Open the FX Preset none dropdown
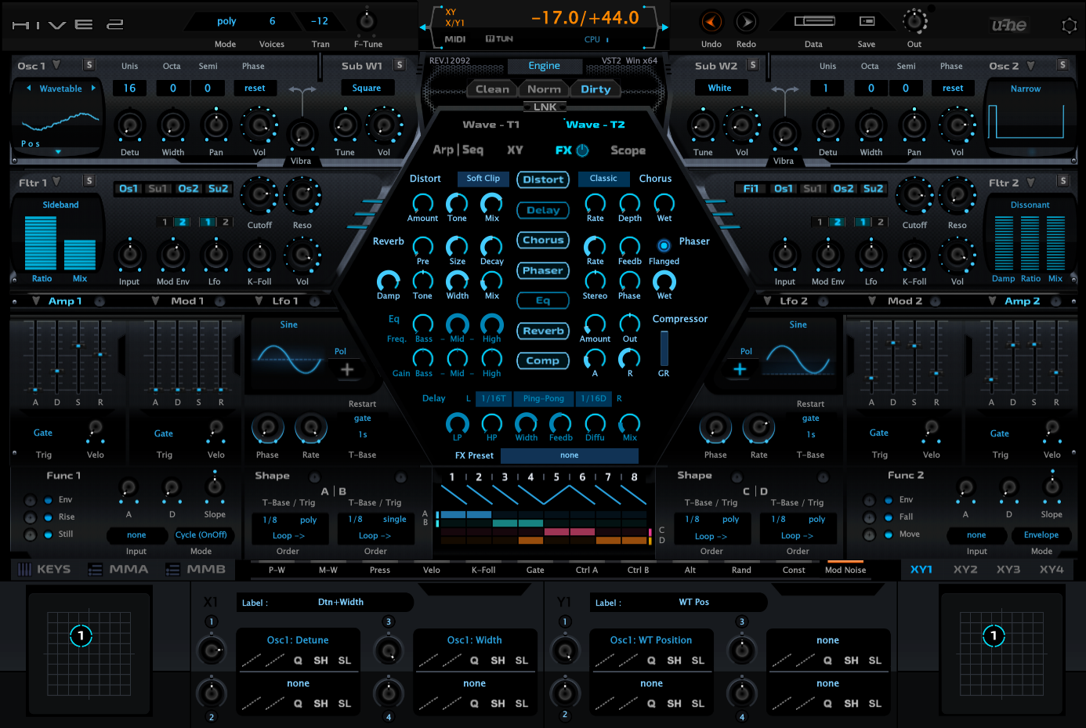 570,455
